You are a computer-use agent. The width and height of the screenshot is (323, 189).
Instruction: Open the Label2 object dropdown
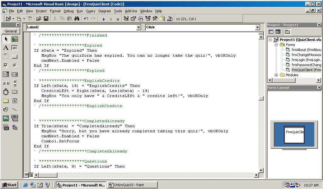[x=139, y=27]
